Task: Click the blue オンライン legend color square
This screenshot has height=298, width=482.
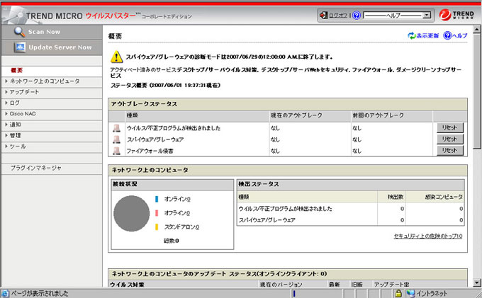Action: [156, 199]
